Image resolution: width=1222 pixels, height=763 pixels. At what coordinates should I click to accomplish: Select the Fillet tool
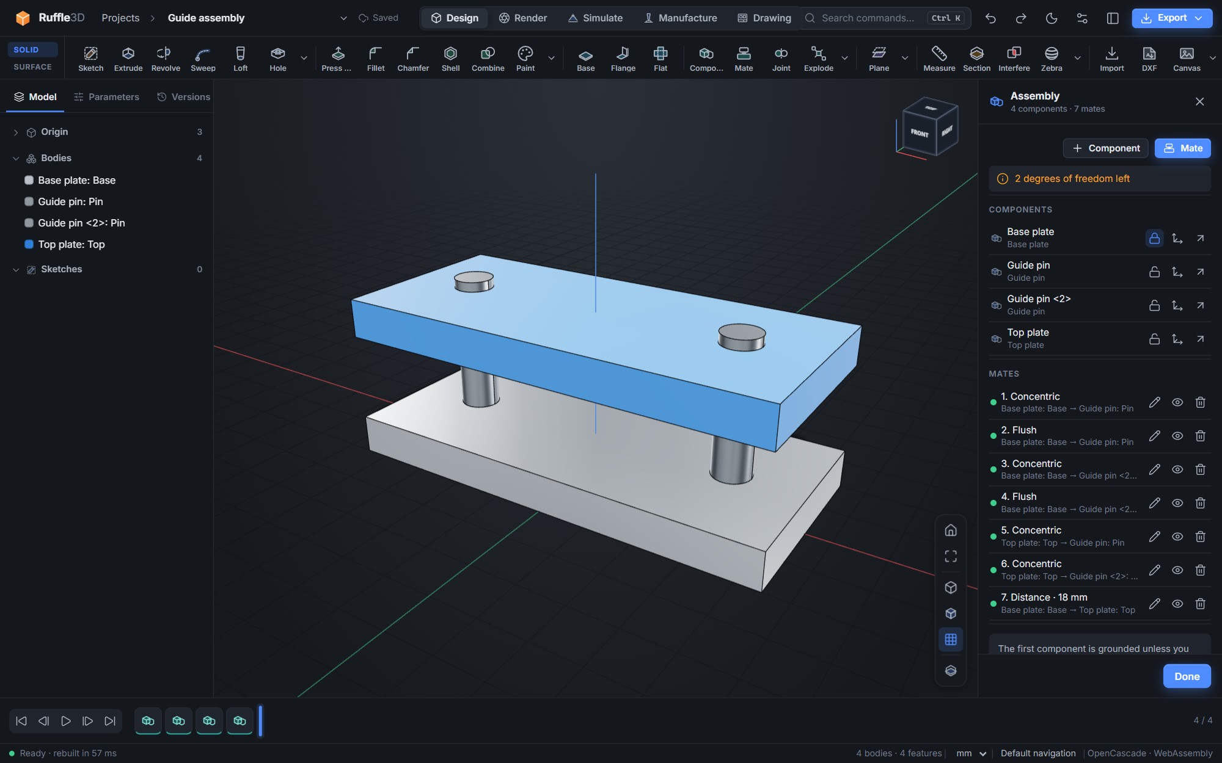coord(376,59)
